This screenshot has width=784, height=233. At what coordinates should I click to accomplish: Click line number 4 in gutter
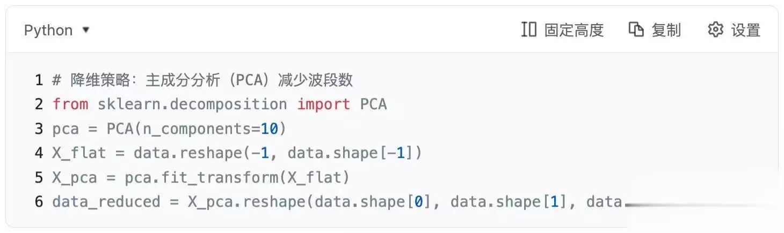coord(39,153)
